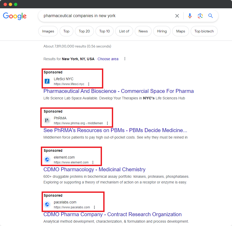Clear the search query with X icon
Viewport: 232px width, 226px height.
[x=177, y=16]
